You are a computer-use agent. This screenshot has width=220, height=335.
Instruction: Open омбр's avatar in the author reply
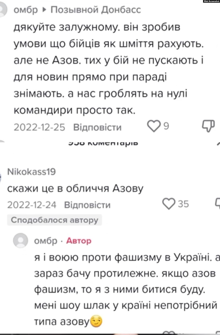[x=21, y=241]
